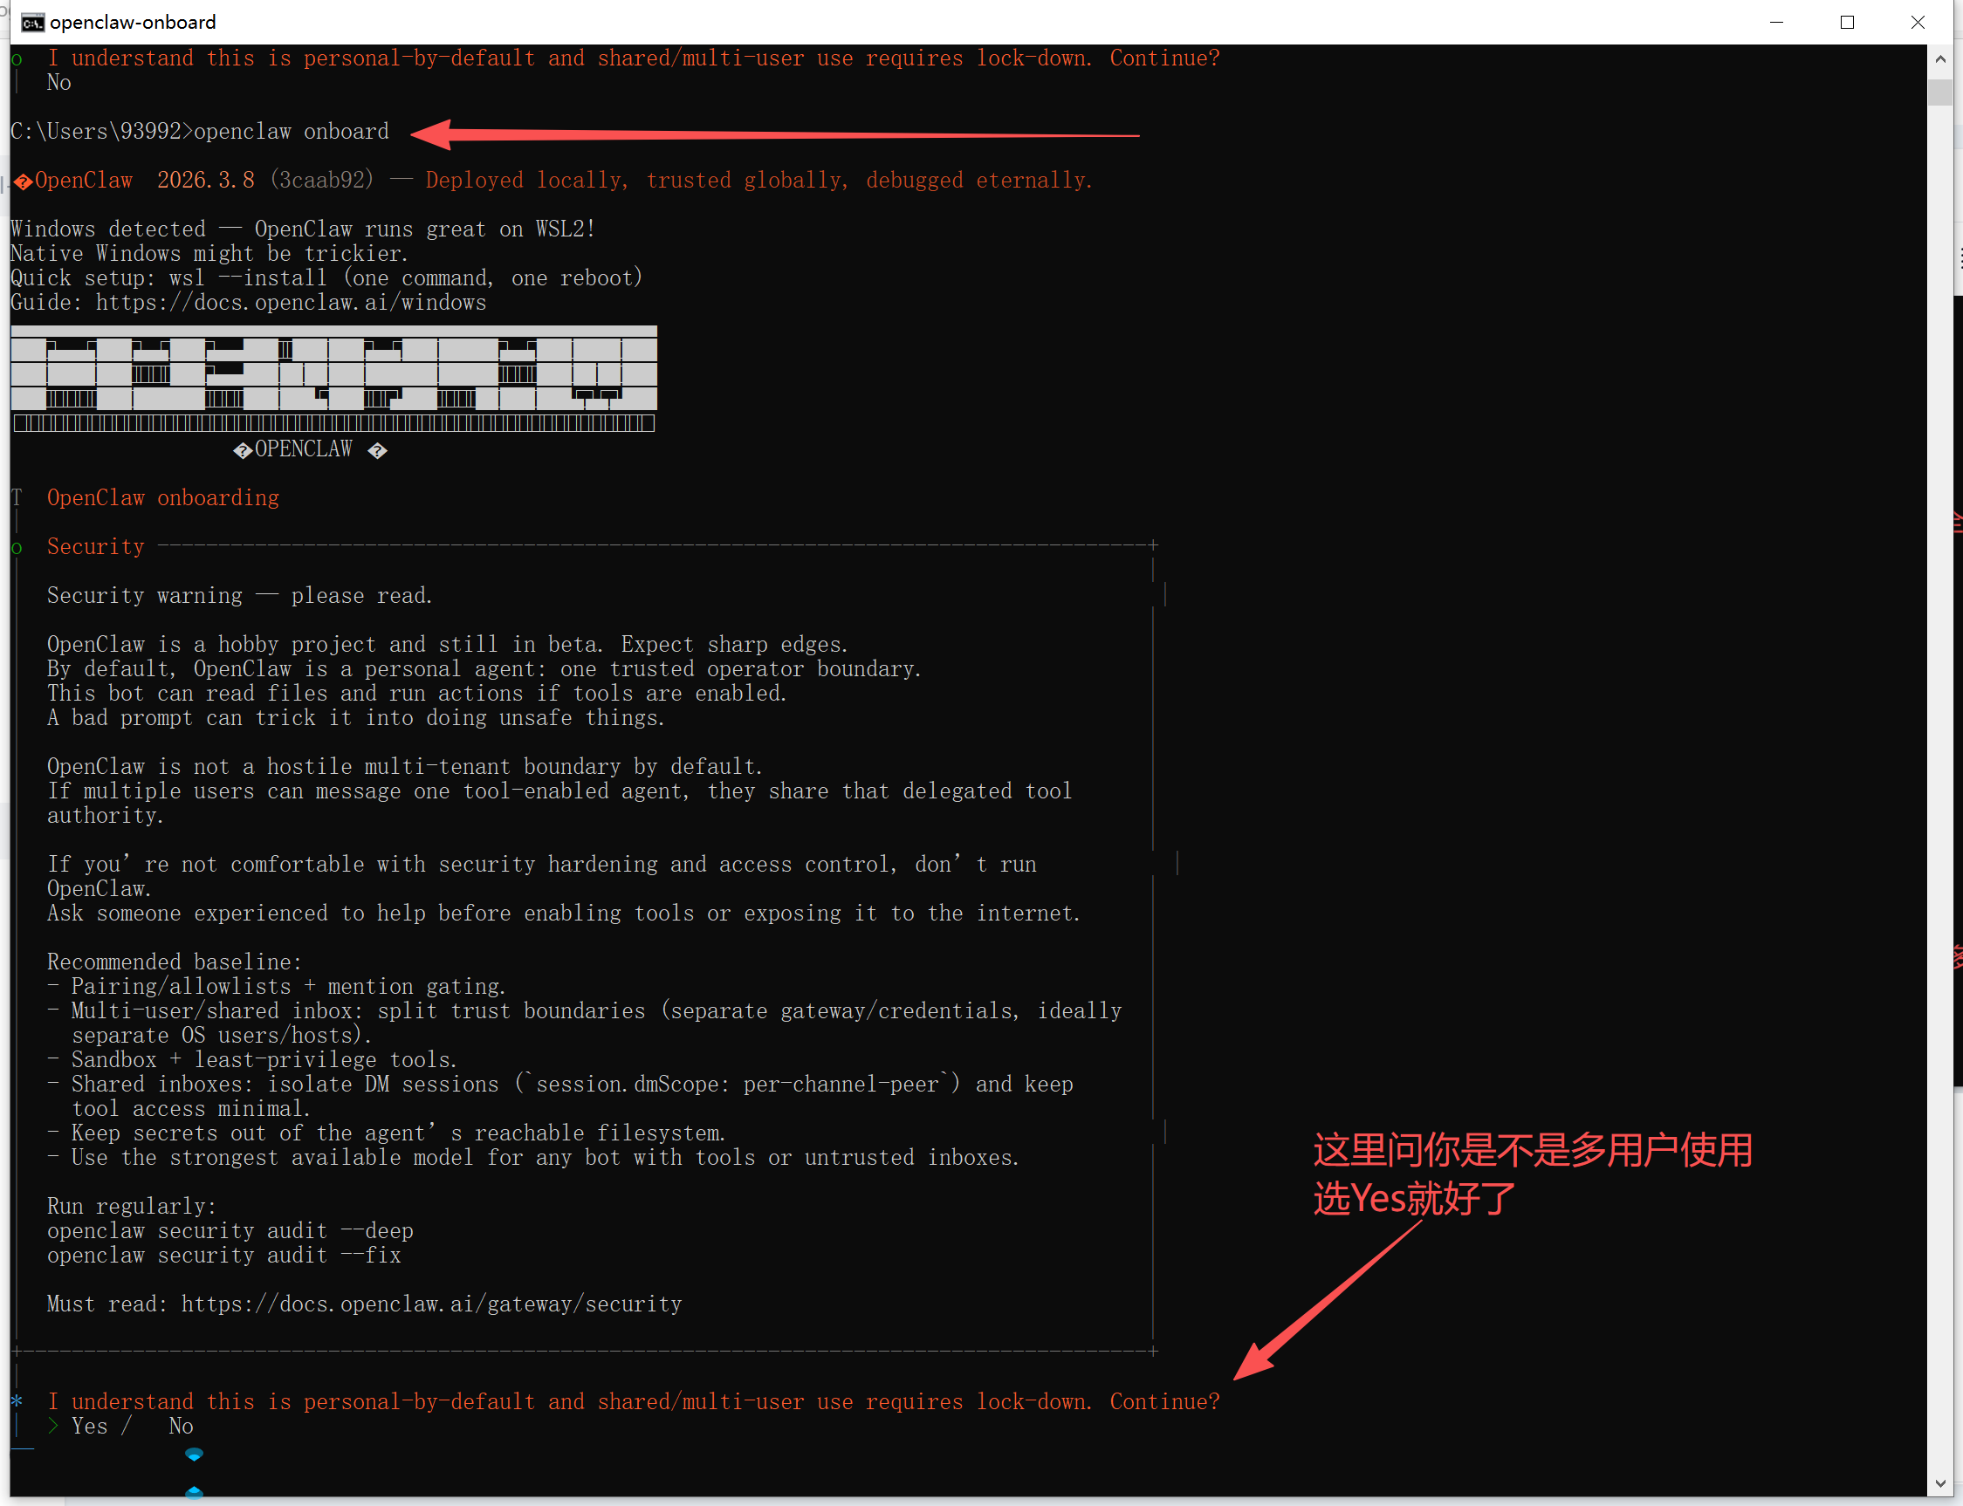Minimize the openclaw-onboard window
1963x1506 pixels.
(x=1775, y=23)
